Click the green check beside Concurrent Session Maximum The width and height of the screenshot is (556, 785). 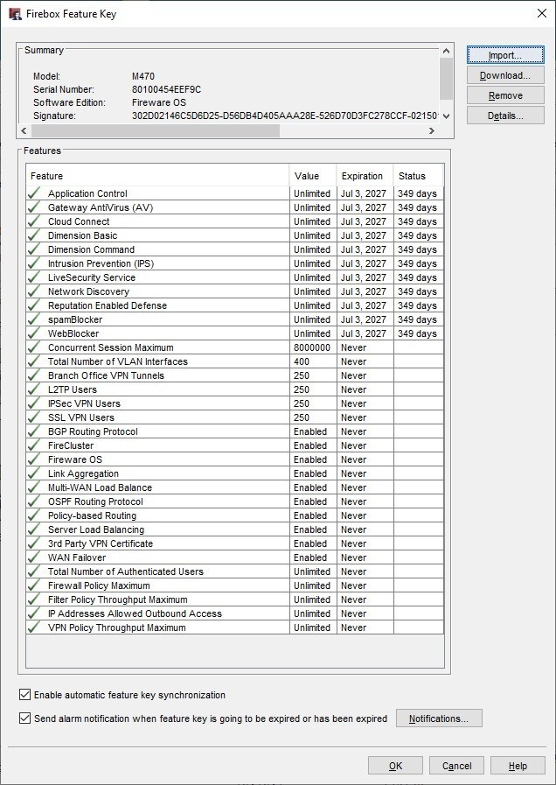point(34,347)
